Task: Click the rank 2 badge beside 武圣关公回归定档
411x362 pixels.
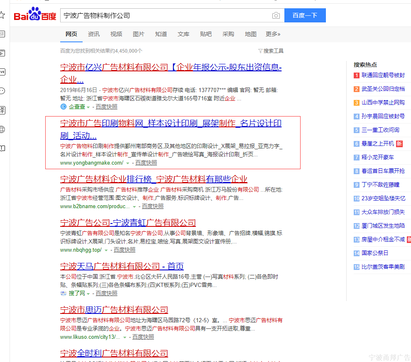Action: click(357, 89)
